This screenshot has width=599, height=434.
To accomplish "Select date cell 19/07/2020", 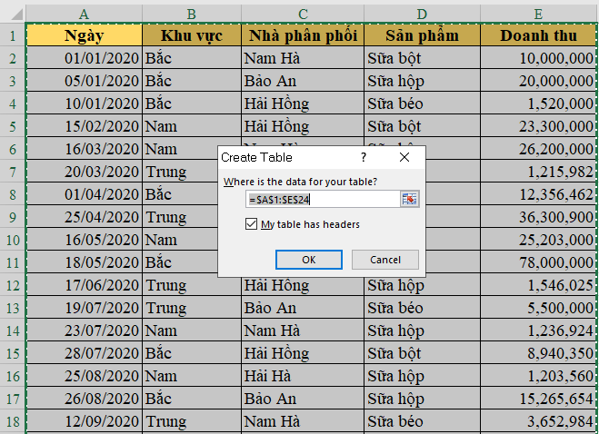I will tap(84, 308).
